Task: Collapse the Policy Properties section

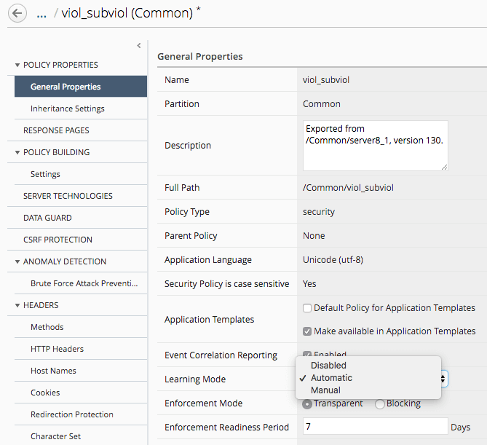Action: 17,65
